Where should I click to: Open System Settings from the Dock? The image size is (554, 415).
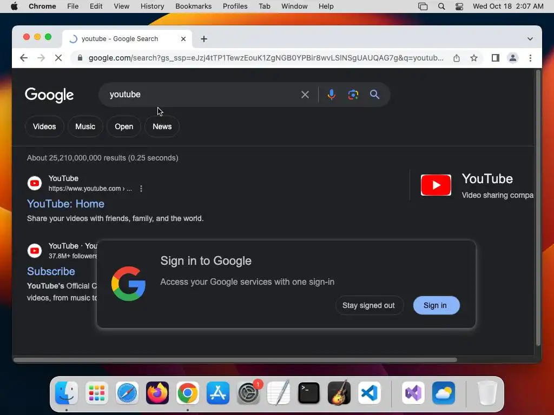tap(248, 393)
